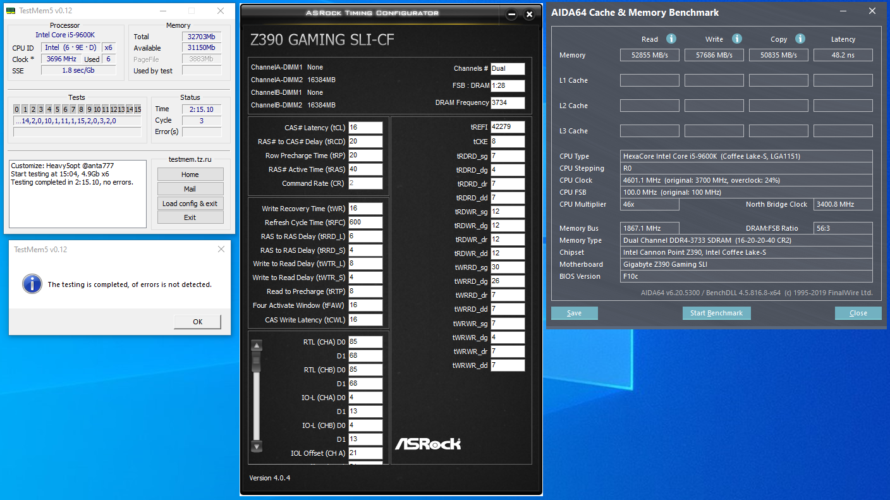Select the RTL (CHB) D0 field
The height and width of the screenshot is (500, 890).
(365, 370)
